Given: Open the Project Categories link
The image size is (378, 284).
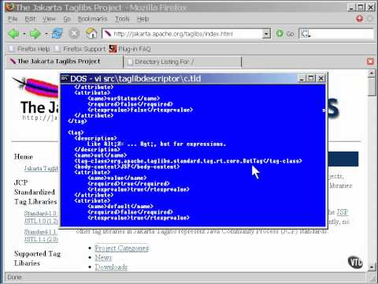Looking at the screenshot, I should [122, 248].
